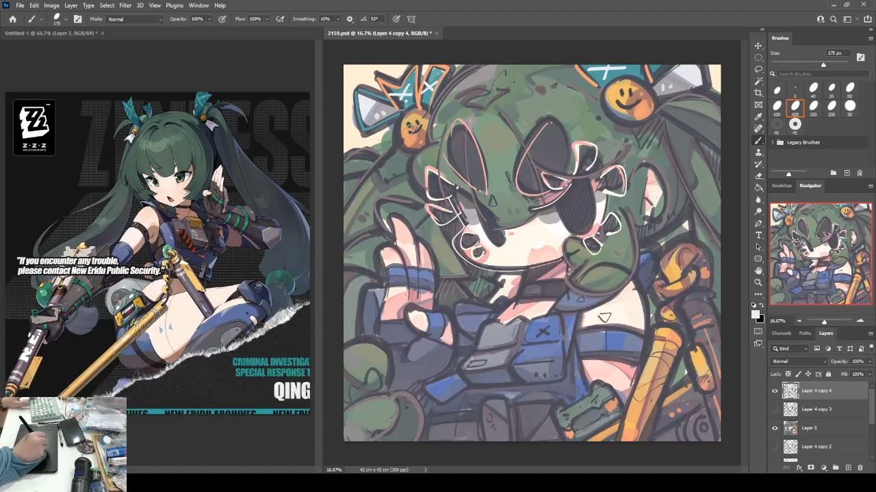Open layer blend mode Normal dropdown
Viewport: 876px width, 492px height.
(799, 361)
